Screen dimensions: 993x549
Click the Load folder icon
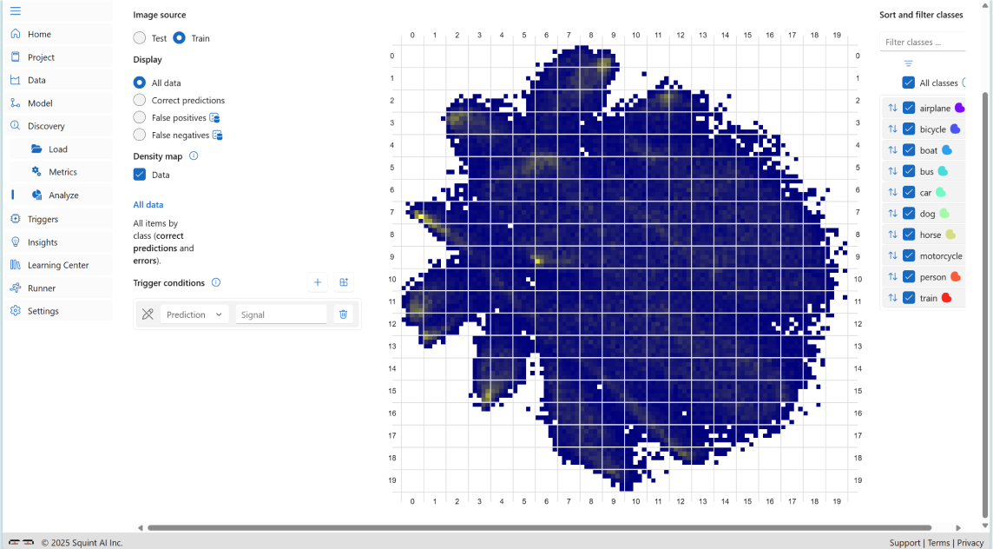point(36,149)
